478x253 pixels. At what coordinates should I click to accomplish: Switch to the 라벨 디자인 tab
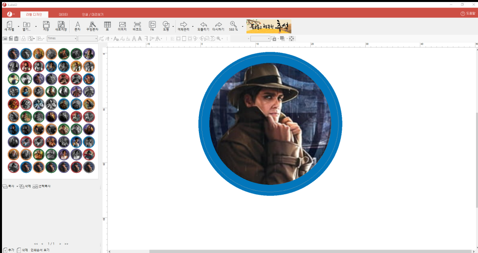pos(35,14)
